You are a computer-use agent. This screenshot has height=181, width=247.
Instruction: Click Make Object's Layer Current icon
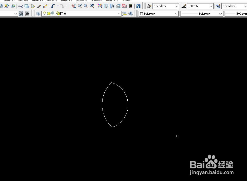(124, 14)
